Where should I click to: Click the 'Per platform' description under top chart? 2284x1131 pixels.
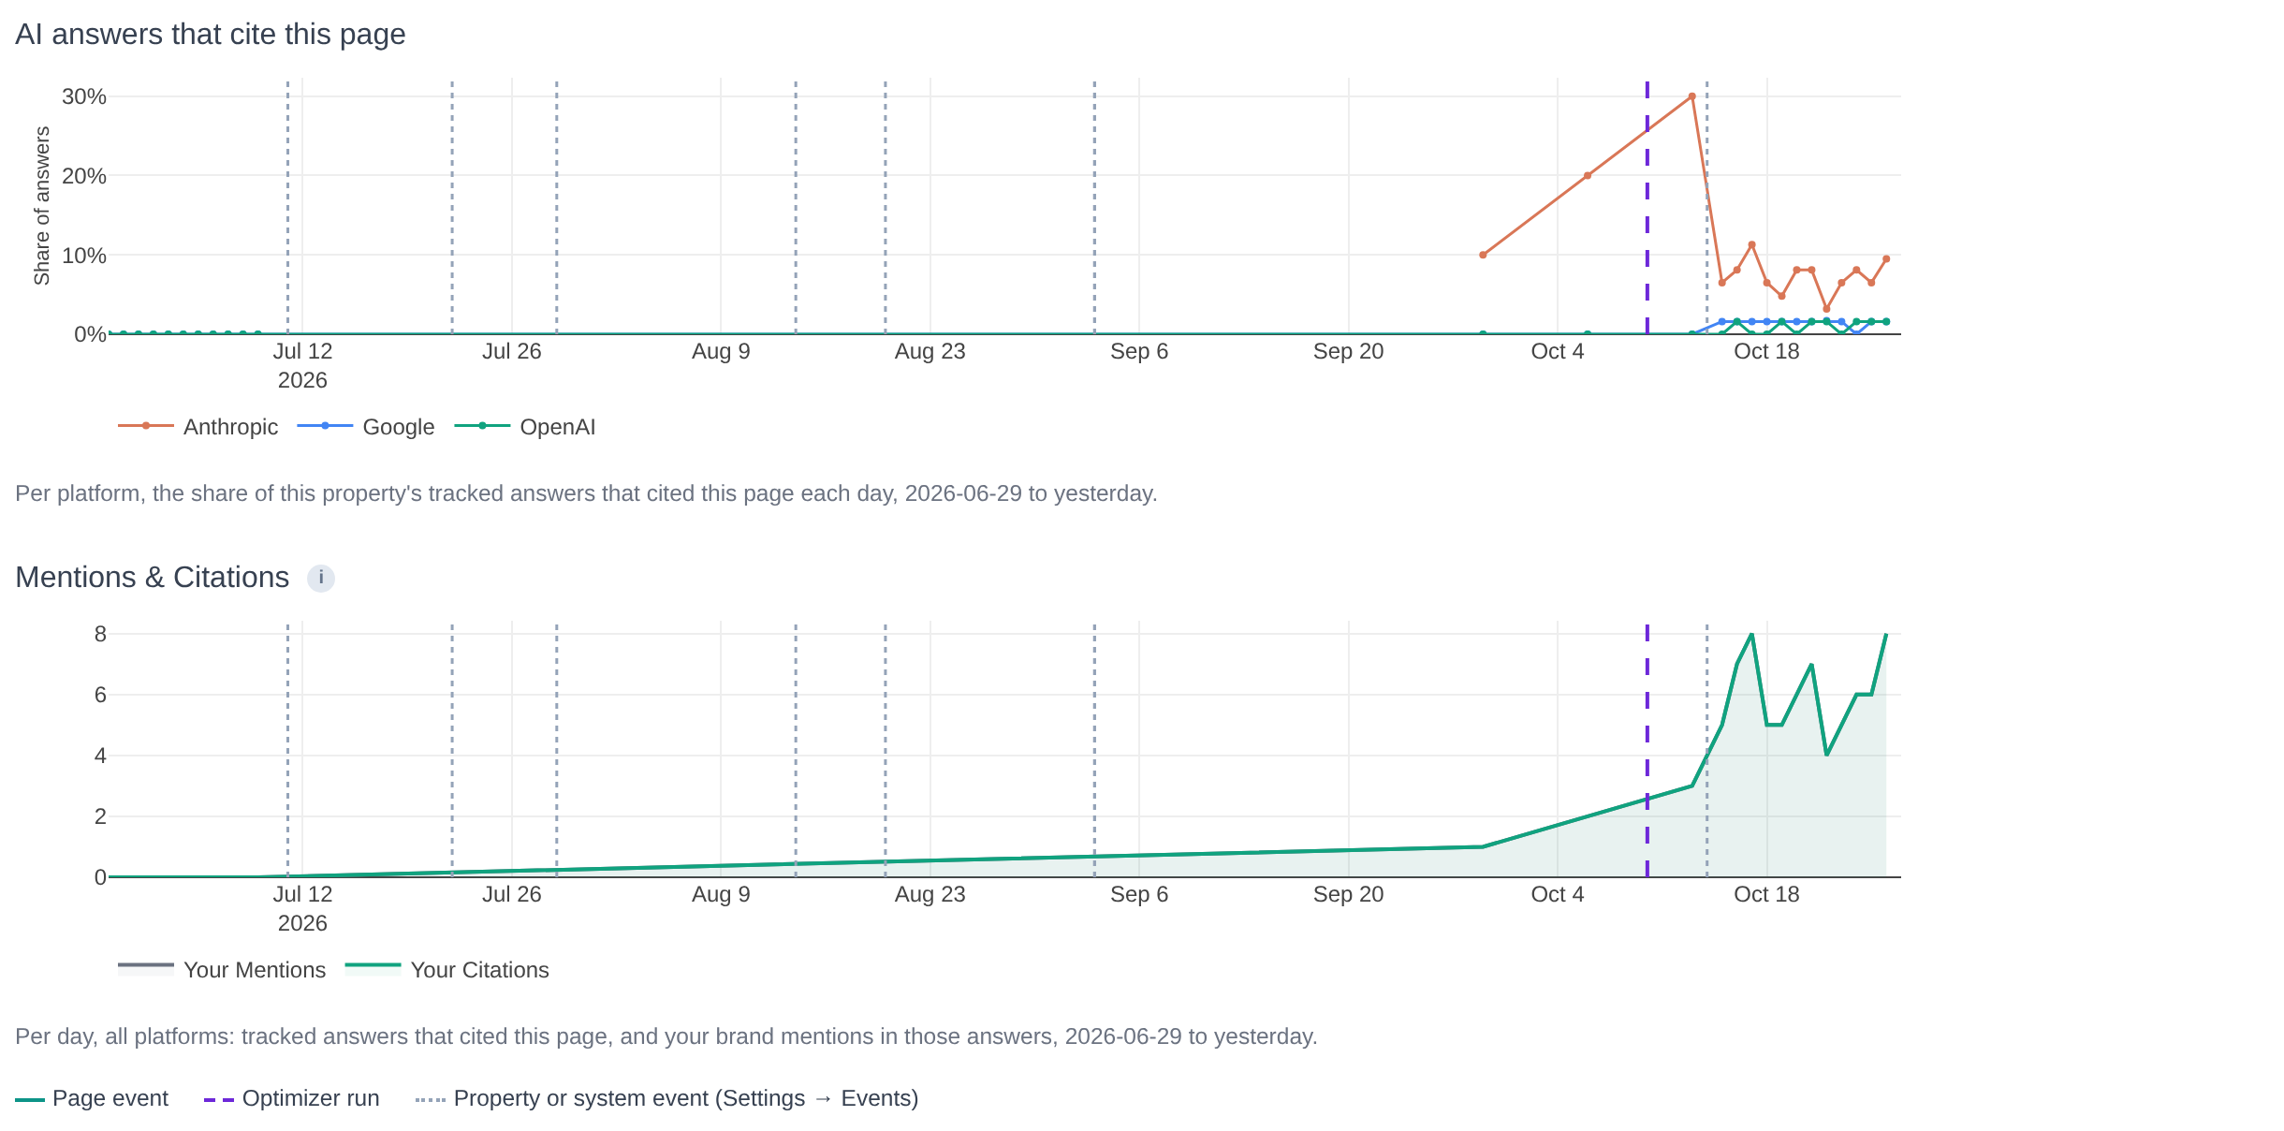coord(586,493)
